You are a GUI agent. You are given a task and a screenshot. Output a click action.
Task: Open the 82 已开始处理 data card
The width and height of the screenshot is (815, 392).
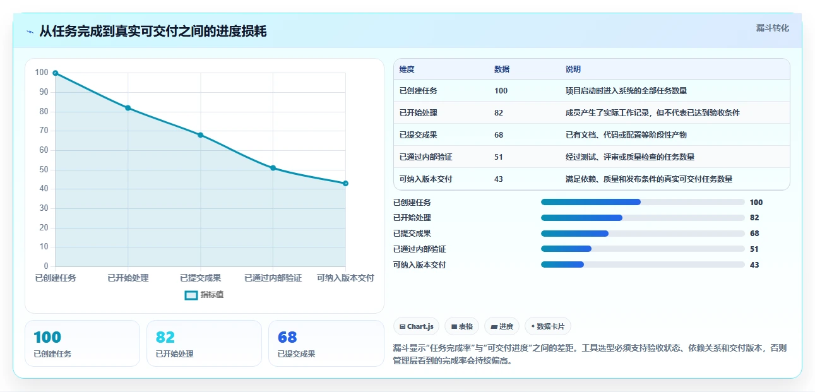pos(204,343)
